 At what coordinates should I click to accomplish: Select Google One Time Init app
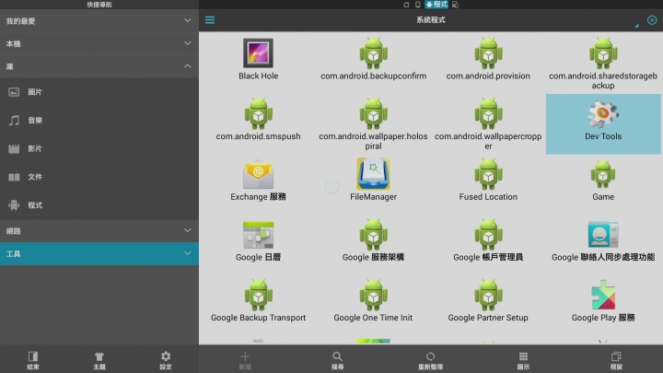(373, 301)
